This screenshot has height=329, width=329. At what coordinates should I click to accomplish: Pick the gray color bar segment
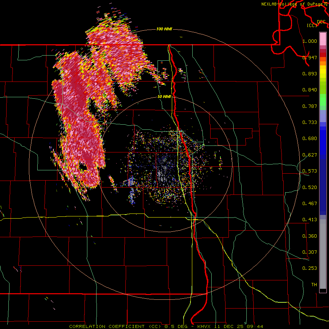pyautogui.click(x=323, y=254)
